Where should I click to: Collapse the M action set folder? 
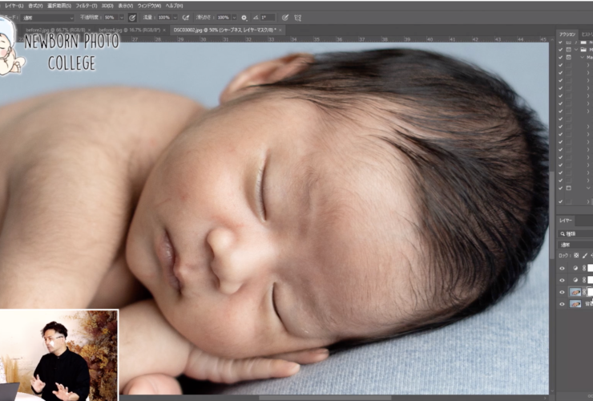pos(576,50)
